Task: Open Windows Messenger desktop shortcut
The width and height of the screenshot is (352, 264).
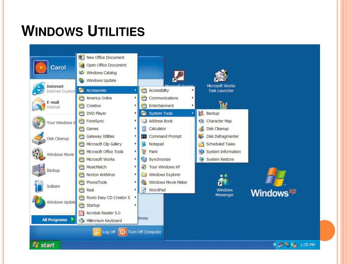Action: point(224,185)
